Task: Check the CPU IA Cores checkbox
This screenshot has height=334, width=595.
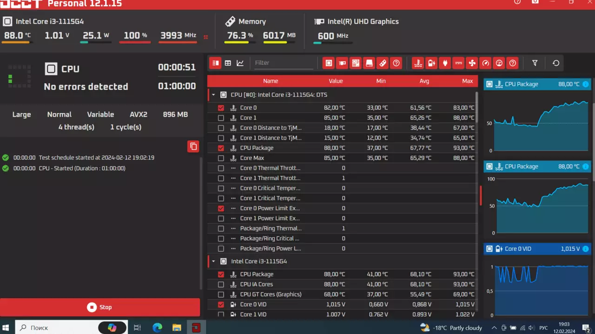Action: point(221,284)
